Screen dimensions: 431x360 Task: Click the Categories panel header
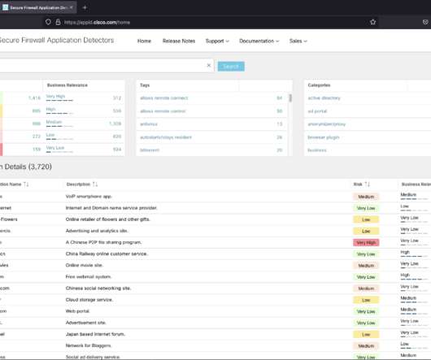click(x=319, y=85)
